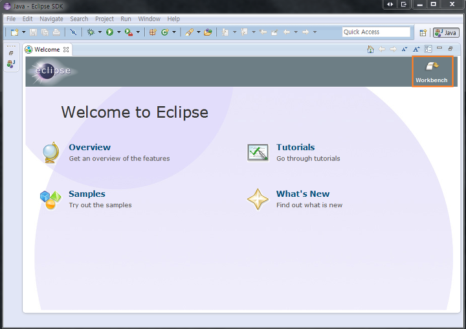Open the Samples link
This screenshot has width=466, height=329.
click(87, 194)
